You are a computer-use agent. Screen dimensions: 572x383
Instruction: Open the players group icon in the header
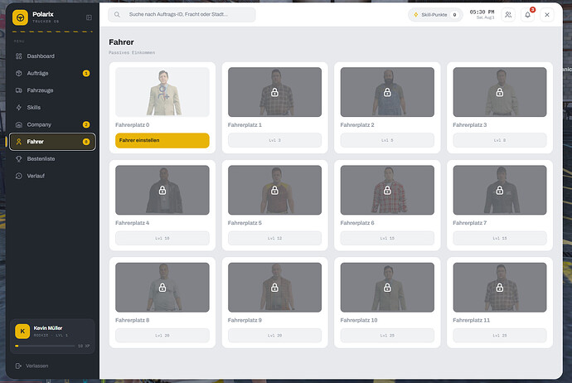tap(508, 15)
